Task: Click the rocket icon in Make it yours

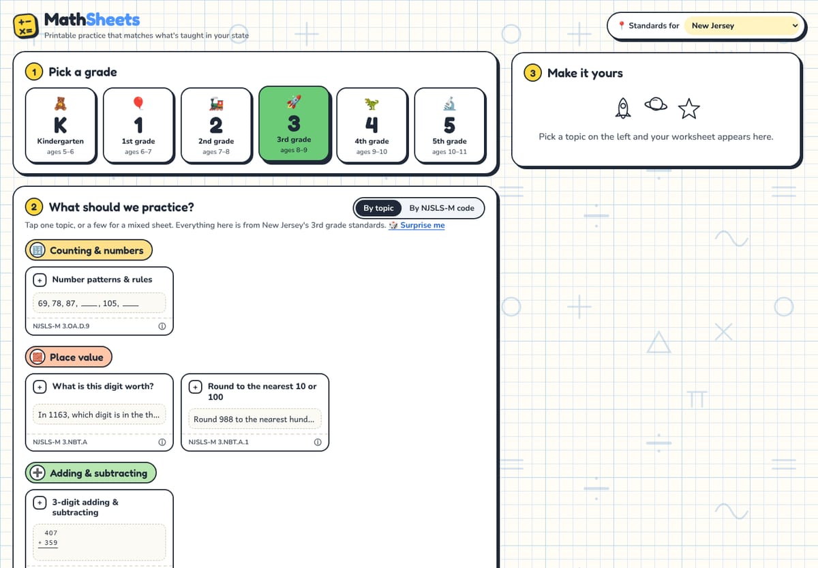Action: pyautogui.click(x=622, y=107)
